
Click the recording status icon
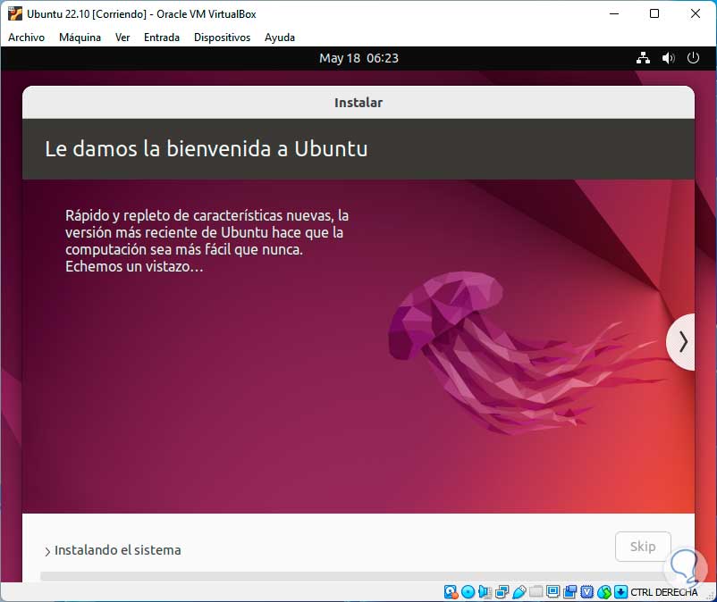click(570, 592)
